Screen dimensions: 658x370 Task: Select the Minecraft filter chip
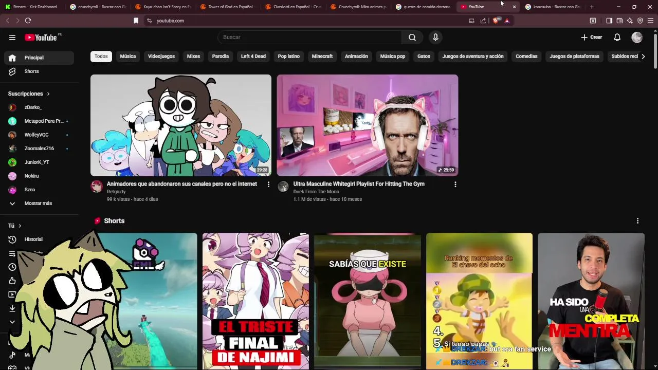click(322, 57)
